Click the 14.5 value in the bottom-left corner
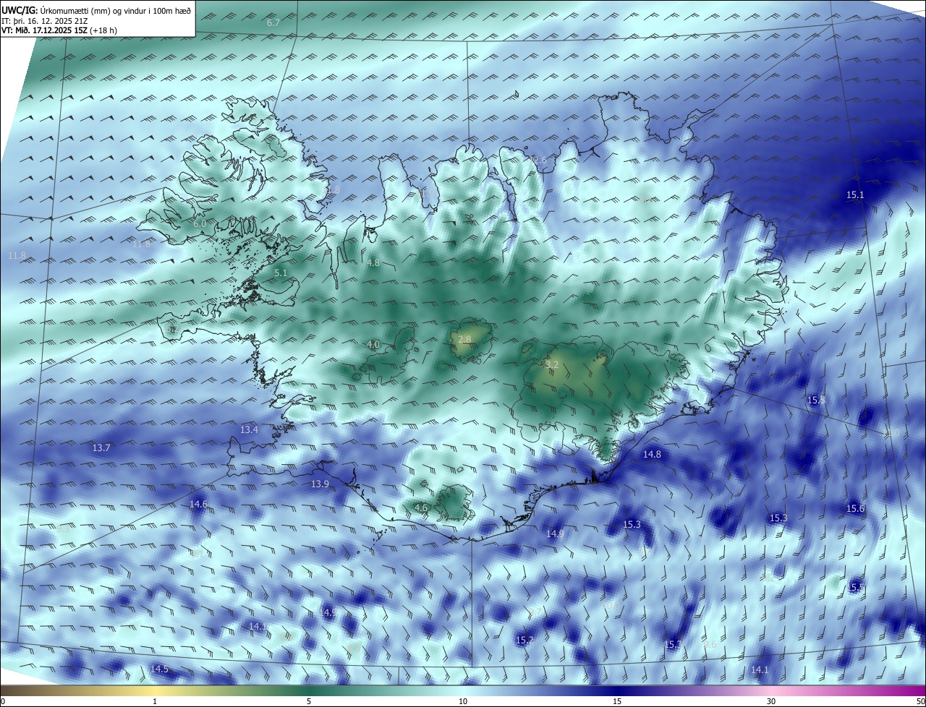Image resolution: width=926 pixels, height=707 pixels. coord(159,669)
